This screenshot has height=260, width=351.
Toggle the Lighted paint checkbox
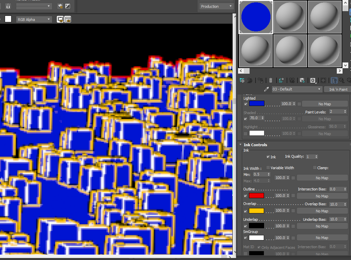[246, 104]
